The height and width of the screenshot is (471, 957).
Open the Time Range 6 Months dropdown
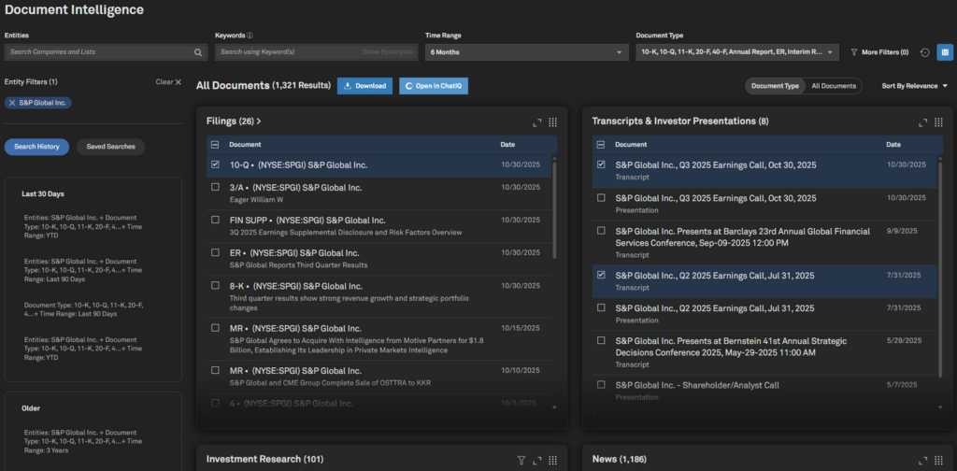click(x=527, y=52)
